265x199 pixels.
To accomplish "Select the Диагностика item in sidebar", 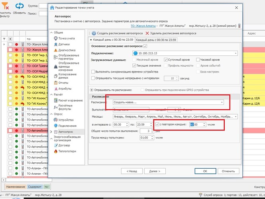I will [x=66, y=50].
